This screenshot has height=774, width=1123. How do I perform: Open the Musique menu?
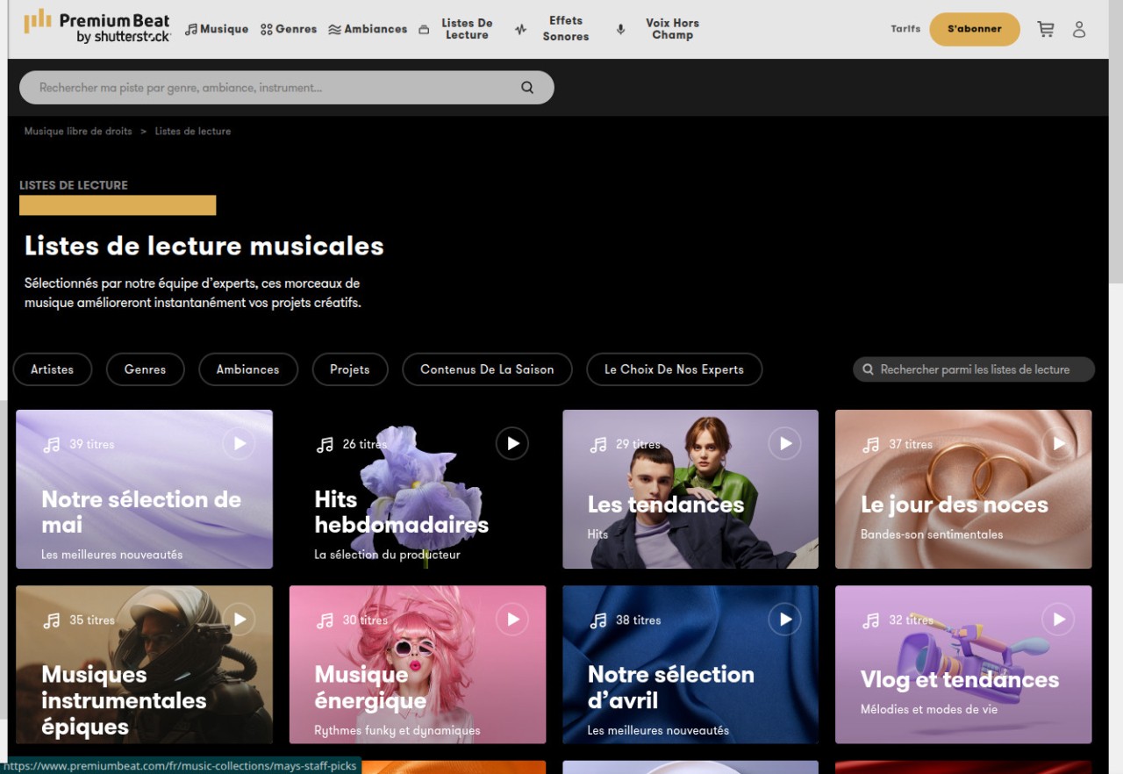point(217,29)
